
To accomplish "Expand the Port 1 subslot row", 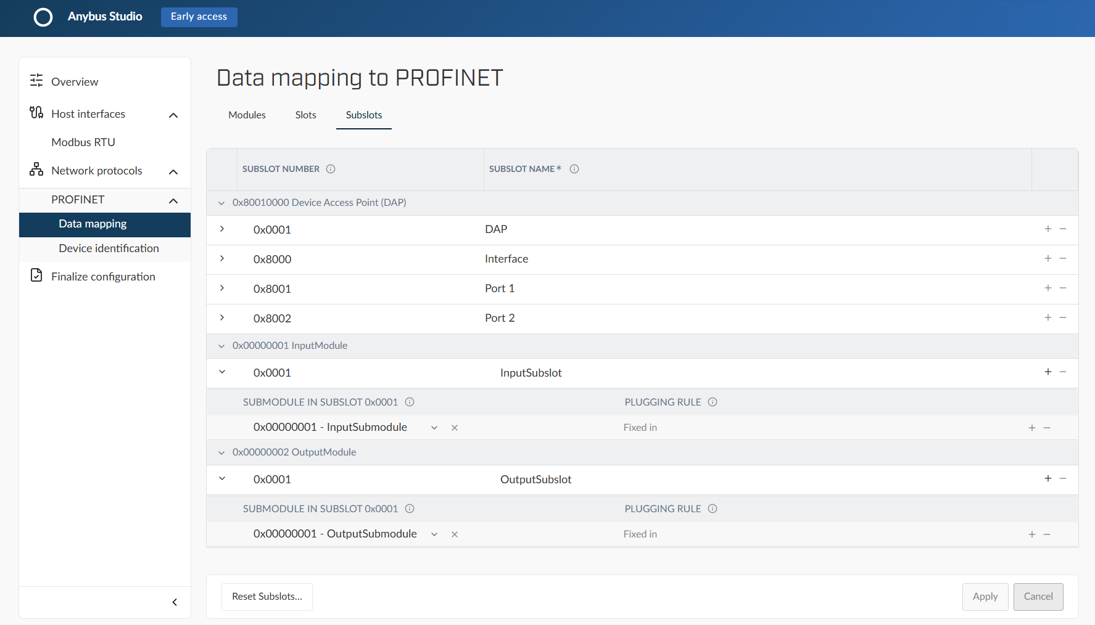I will [x=222, y=288].
